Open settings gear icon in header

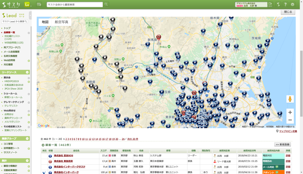[x=292, y=4]
